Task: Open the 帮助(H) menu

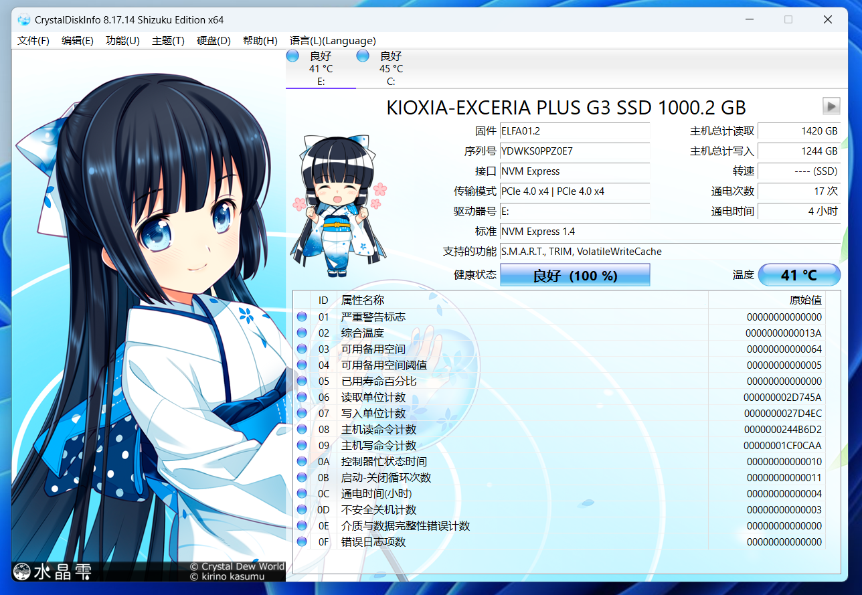Action: [x=260, y=41]
